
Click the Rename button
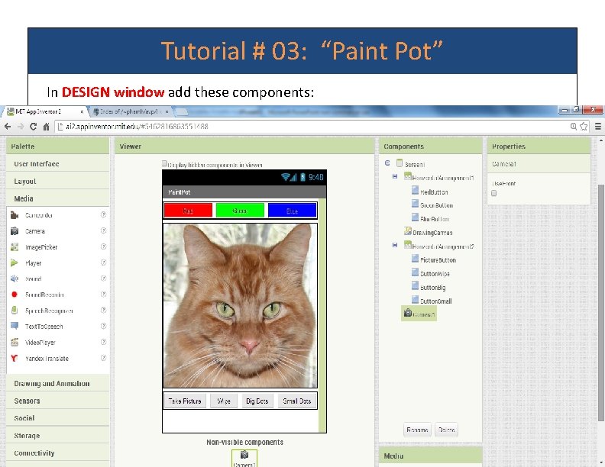(417, 430)
